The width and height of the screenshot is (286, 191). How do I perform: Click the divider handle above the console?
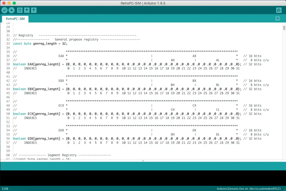143,161
